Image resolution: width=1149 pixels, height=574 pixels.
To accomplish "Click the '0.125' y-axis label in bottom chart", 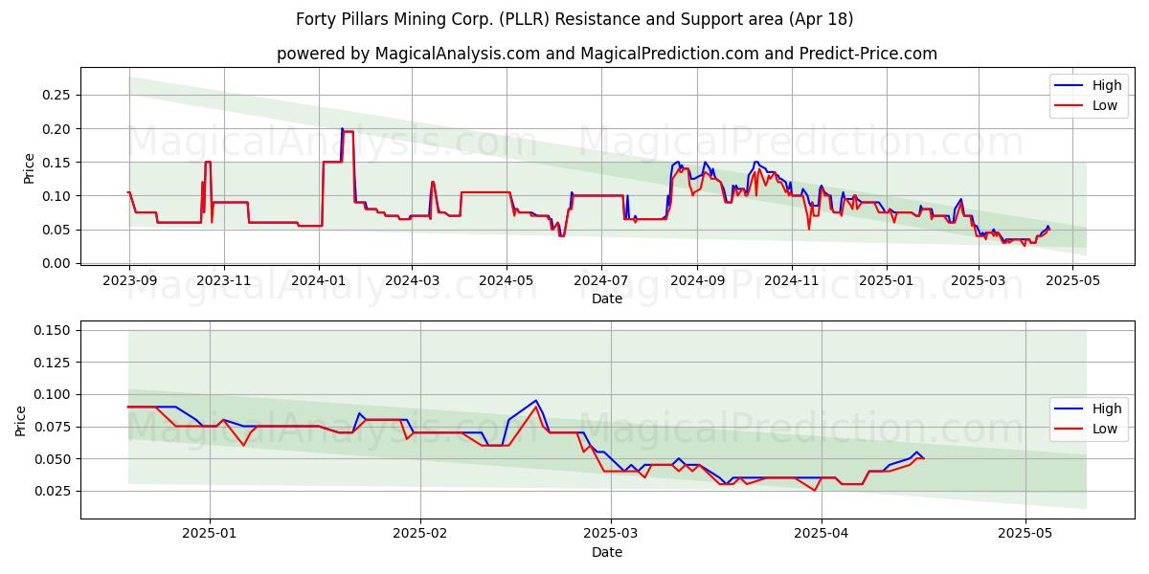I will 54,363.
